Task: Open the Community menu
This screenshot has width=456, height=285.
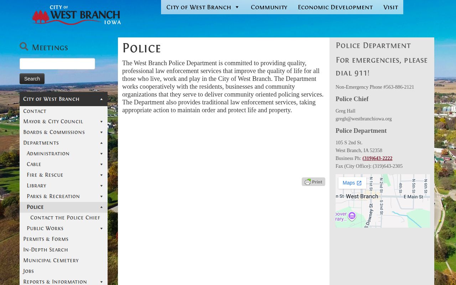Action: pyautogui.click(x=269, y=7)
